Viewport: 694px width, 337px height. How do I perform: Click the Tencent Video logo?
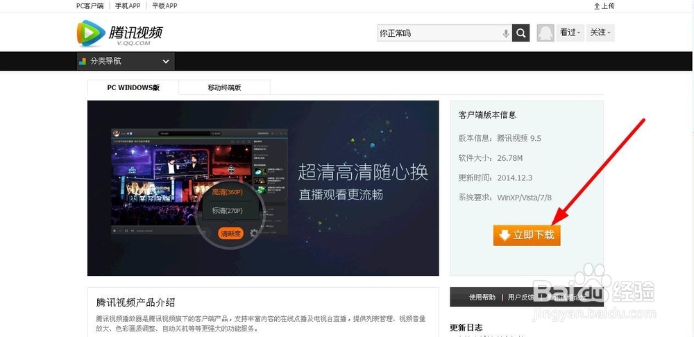pos(120,33)
